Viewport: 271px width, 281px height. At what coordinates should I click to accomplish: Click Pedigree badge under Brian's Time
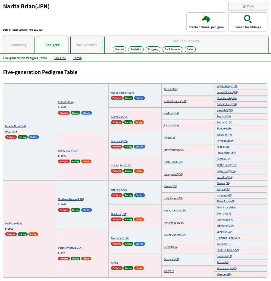pyautogui.click(x=11, y=137)
